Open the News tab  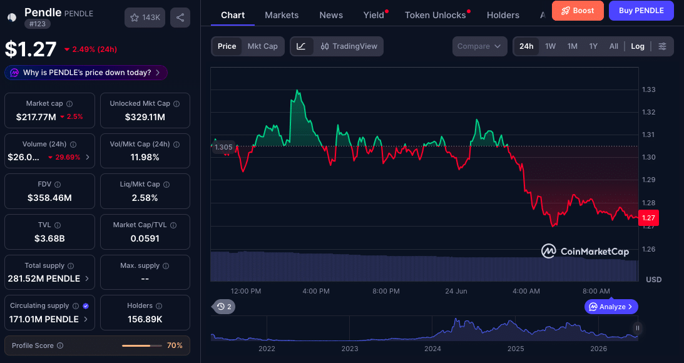331,15
